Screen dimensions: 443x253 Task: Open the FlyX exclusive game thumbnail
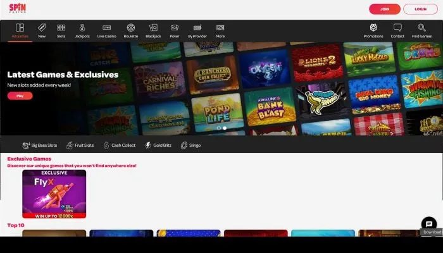pos(54,194)
